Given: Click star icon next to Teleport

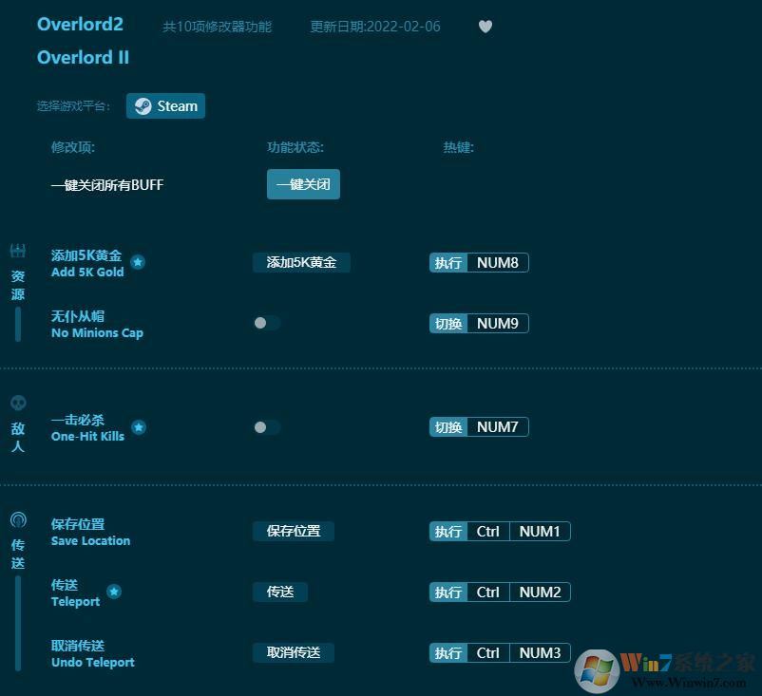Looking at the screenshot, I should point(114,592).
